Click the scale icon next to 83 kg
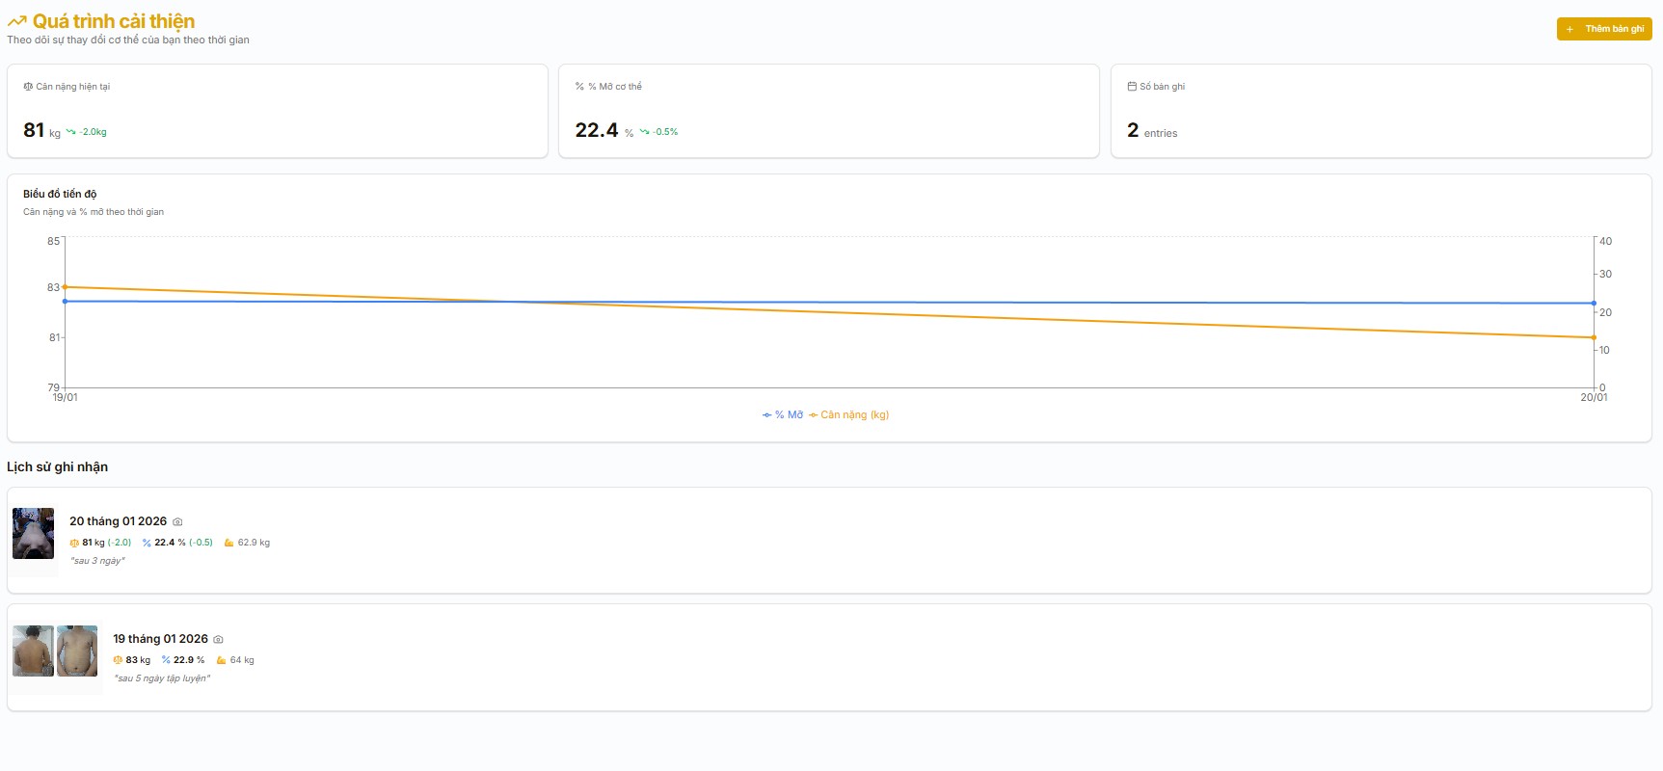Image resolution: width=1663 pixels, height=771 pixels. click(x=118, y=660)
